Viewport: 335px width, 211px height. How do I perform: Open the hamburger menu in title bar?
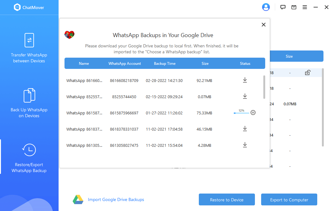[305, 7]
